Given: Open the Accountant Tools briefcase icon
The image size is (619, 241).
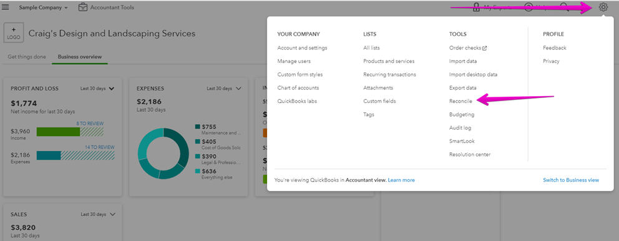Looking at the screenshot, I should coord(82,7).
